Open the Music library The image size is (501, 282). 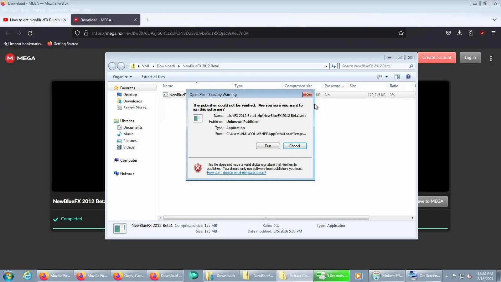[128, 134]
